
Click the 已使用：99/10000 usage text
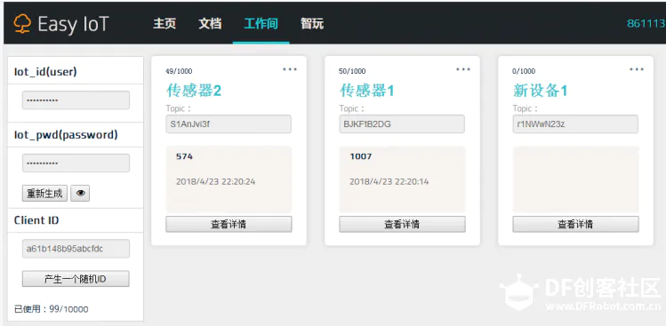[x=52, y=309]
